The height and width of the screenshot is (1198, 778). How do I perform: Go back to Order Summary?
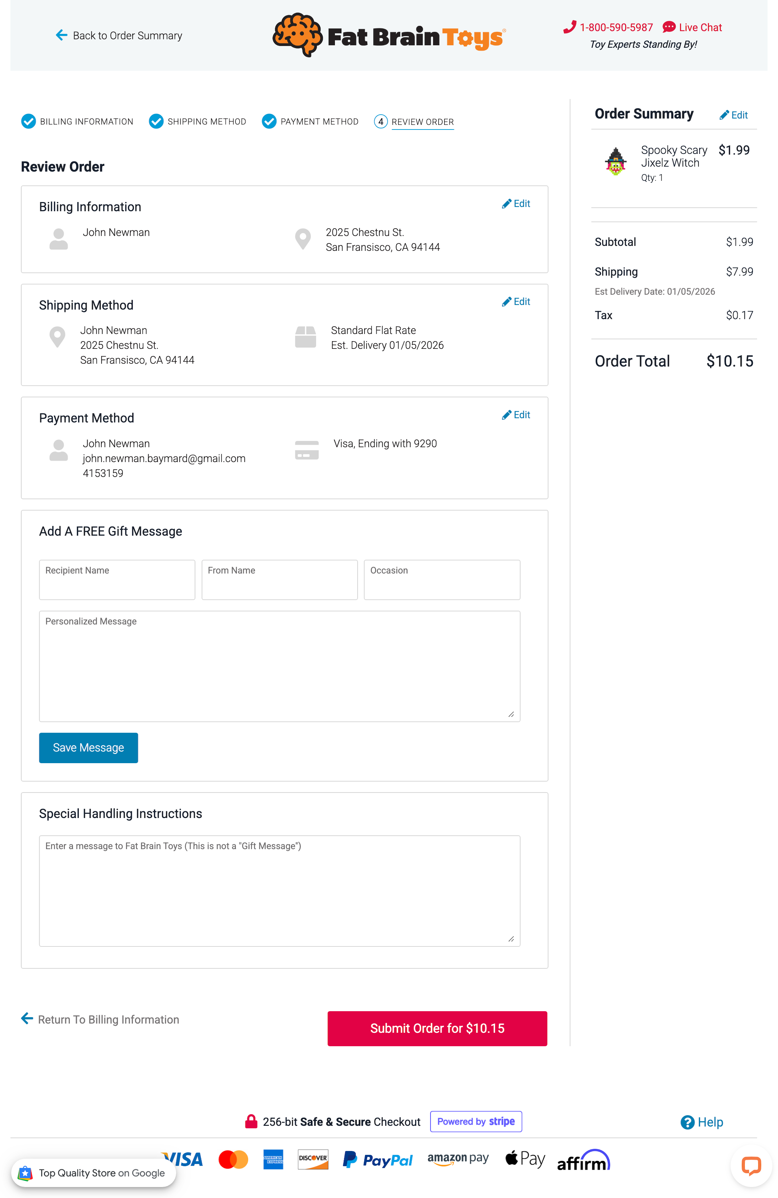point(119,36)
